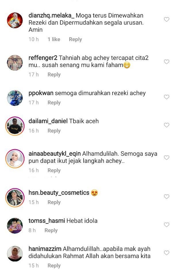The height and width of the screenshot is (270, 179).
Task: Open hanimazzim's profile picture
Action: click(15, 254)
